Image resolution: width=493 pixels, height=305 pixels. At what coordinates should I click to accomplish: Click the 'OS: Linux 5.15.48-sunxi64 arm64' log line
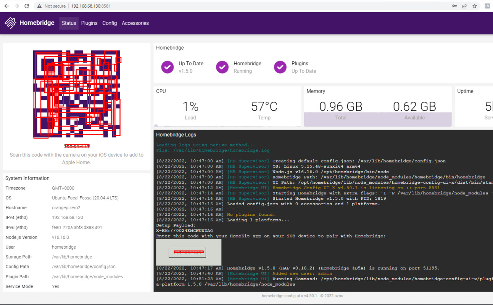[x=316, y=166]
